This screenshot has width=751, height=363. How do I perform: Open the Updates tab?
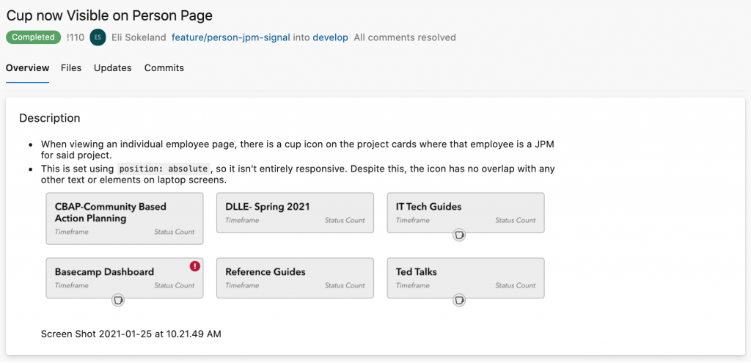[x=112, y=68]
